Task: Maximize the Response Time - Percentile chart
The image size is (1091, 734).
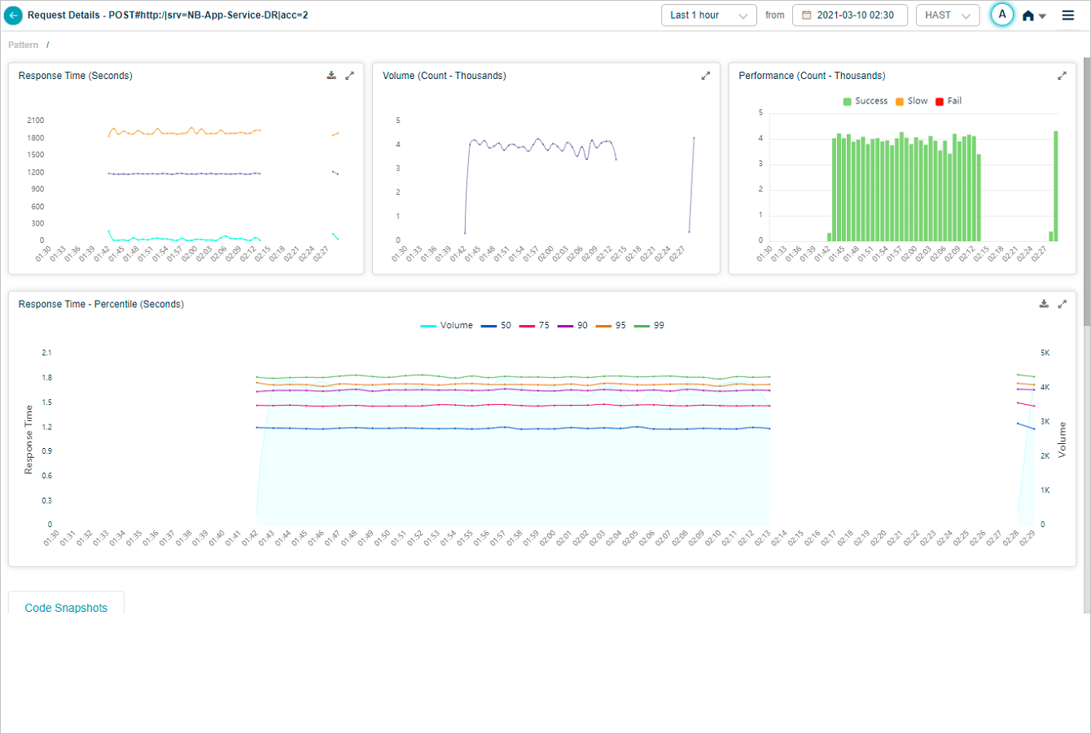Action: [x=1062, y=304]
